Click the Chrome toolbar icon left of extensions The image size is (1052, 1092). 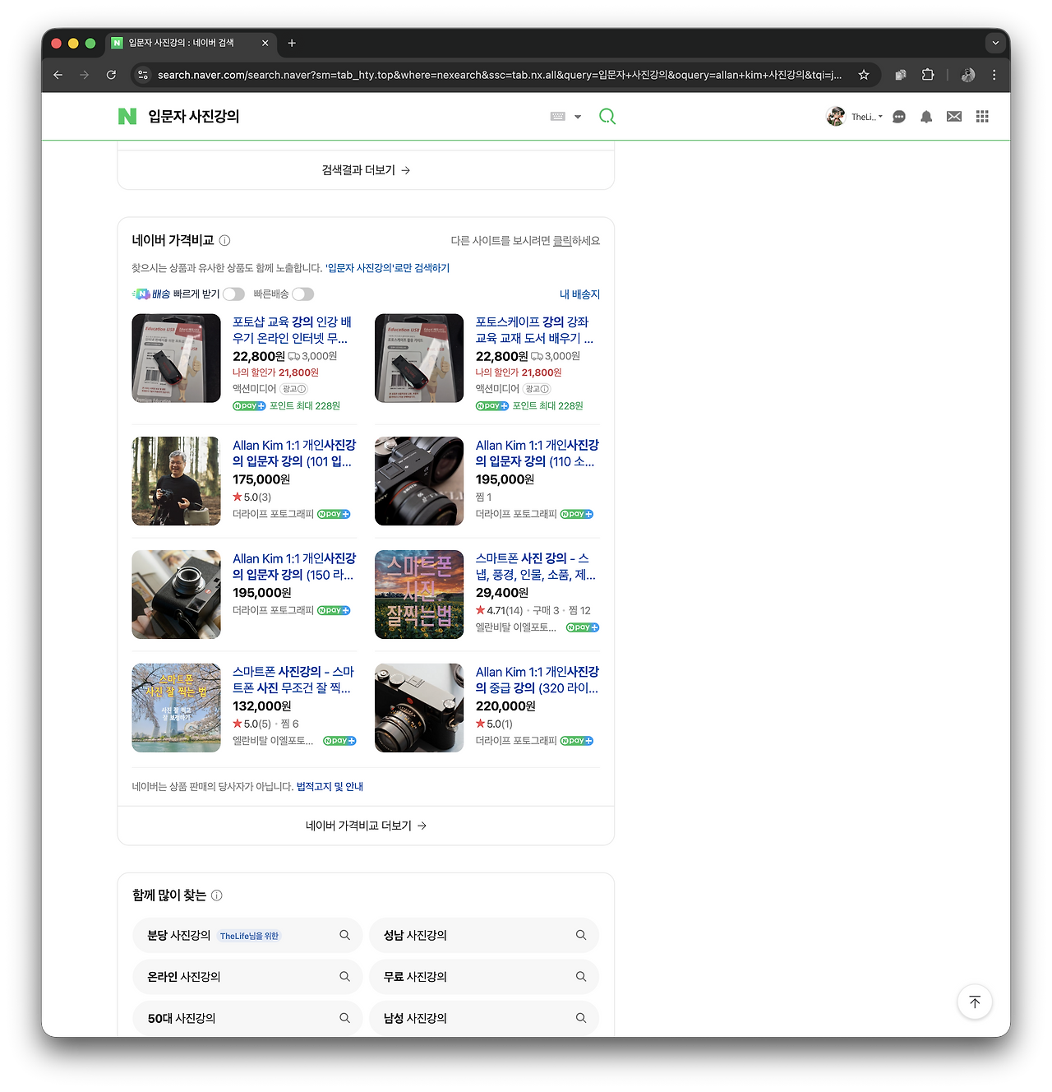[x=901, y=75]
